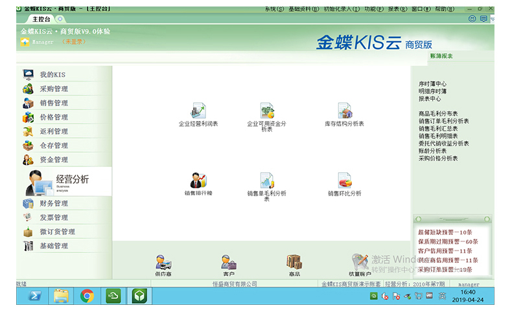Click the （未登录） login link
This screenshot has height=312, width=512.
(74, 41)
